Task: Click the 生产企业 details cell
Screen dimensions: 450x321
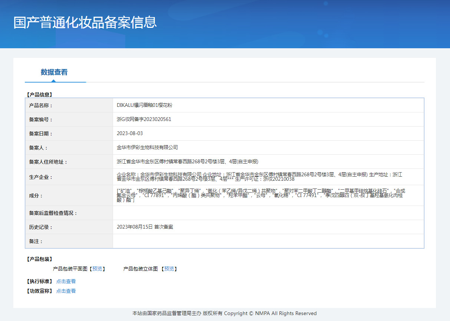Action: [x=268, y=177]
